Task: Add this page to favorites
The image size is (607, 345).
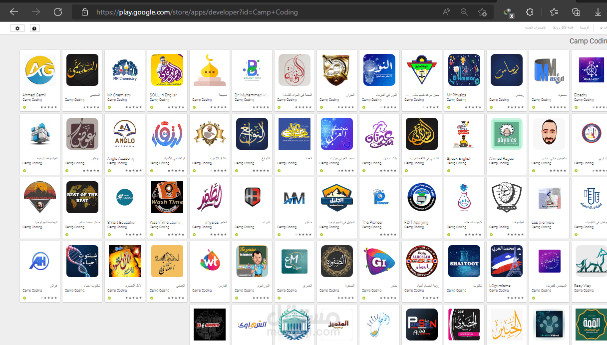Action: click(x=482, y=12)
